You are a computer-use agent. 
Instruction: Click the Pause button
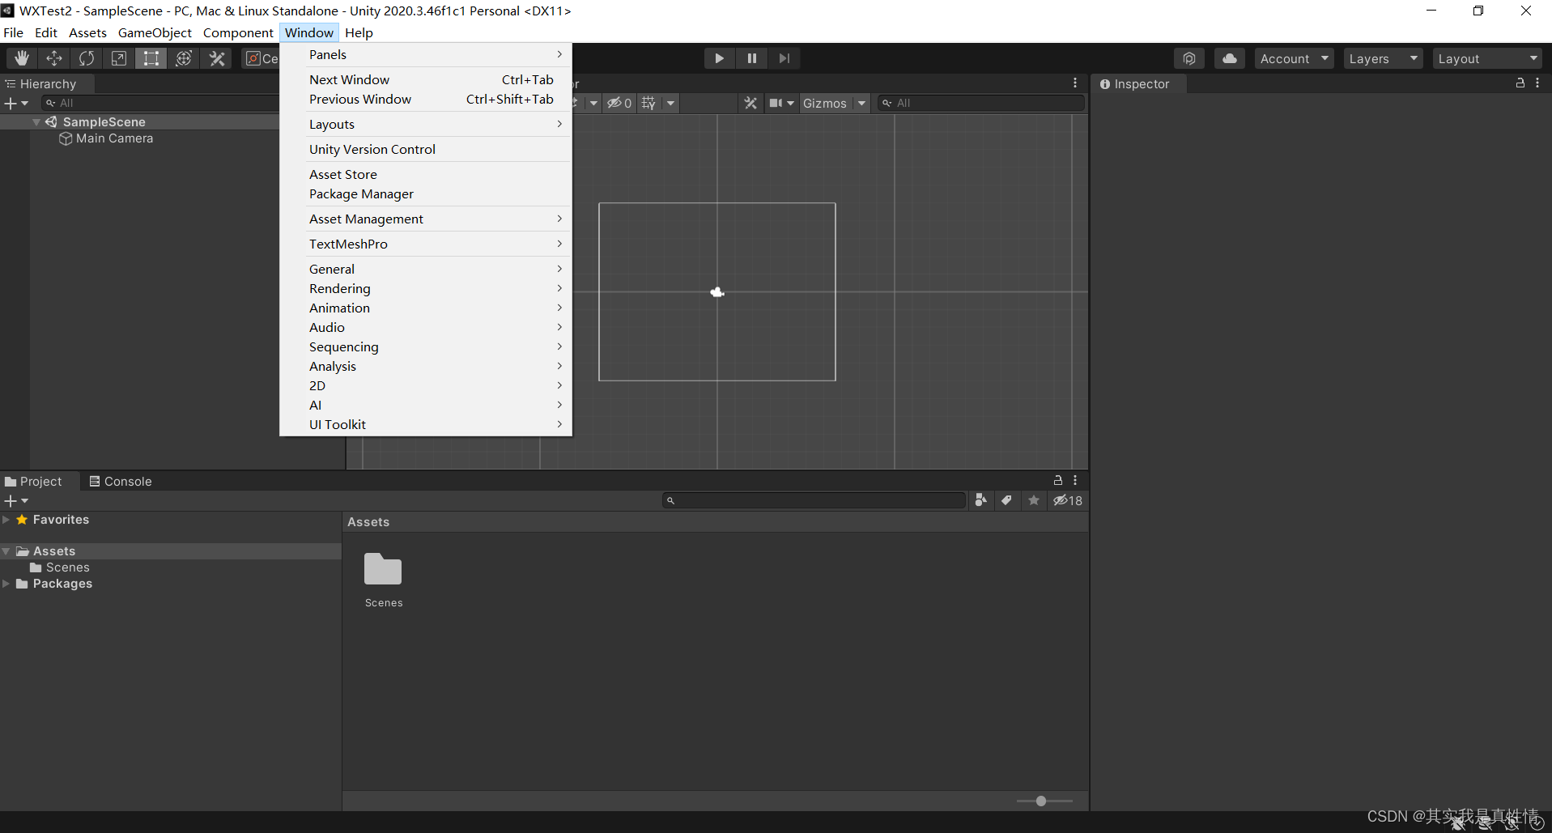752,58
